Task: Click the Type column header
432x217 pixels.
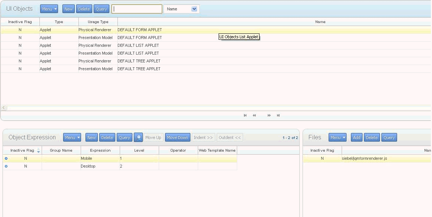Action: click(x=59, y=22)
